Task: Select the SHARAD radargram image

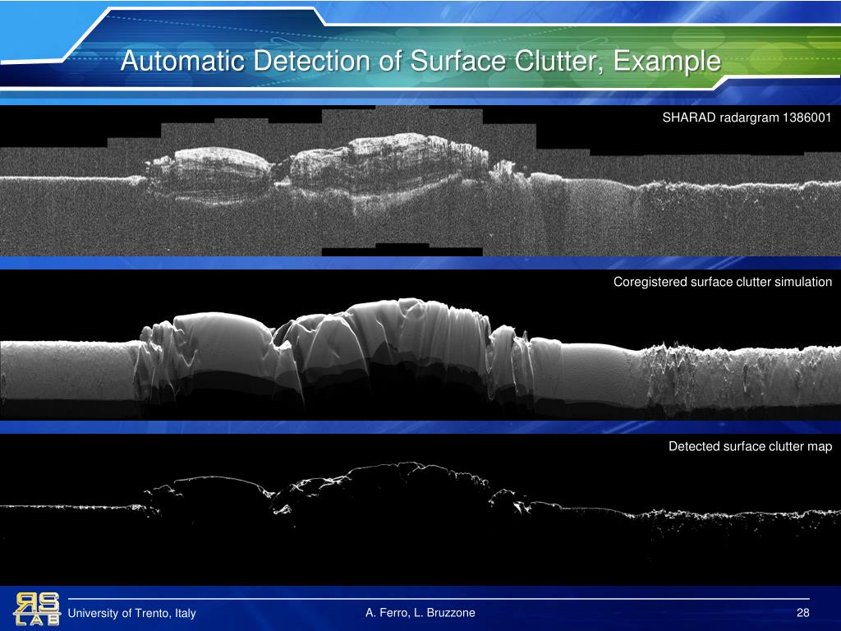Action: pyautogui.click(x=420, y=181)
